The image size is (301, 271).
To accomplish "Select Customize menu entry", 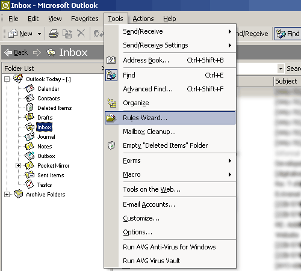I will click(170, 218).
